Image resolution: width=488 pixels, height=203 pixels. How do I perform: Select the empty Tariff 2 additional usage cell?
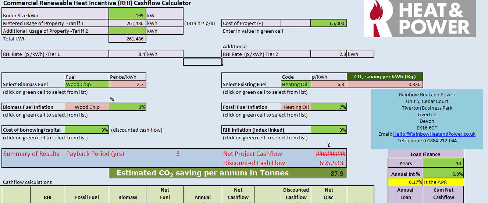127,31
